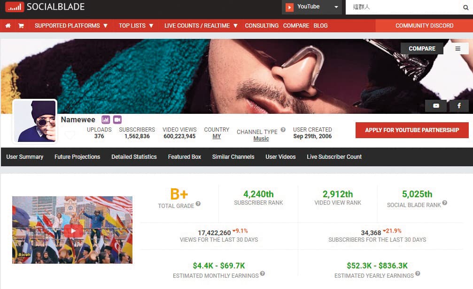Click the Total Grade help icon
Viewport: 473px width, 289px height.
click(198, 204)
